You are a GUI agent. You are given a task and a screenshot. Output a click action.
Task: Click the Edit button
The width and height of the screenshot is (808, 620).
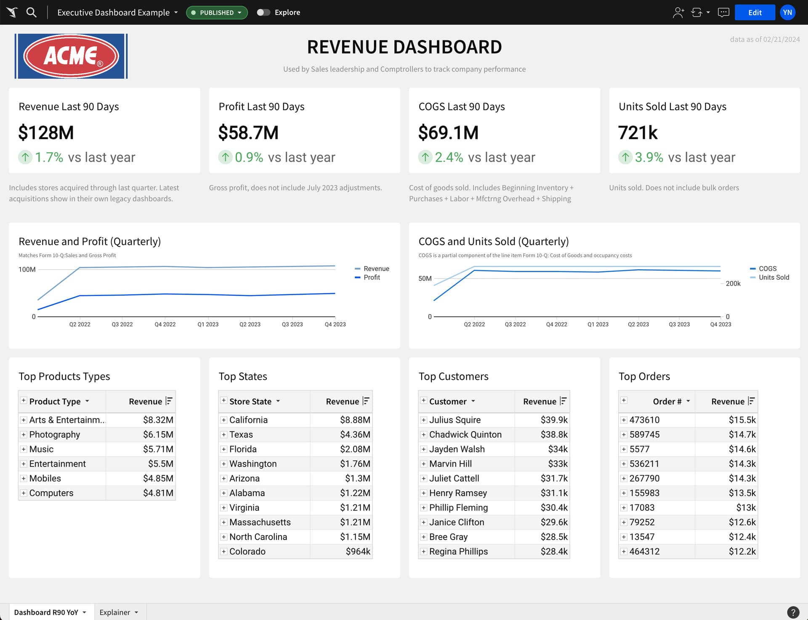[x=755, y=12]
